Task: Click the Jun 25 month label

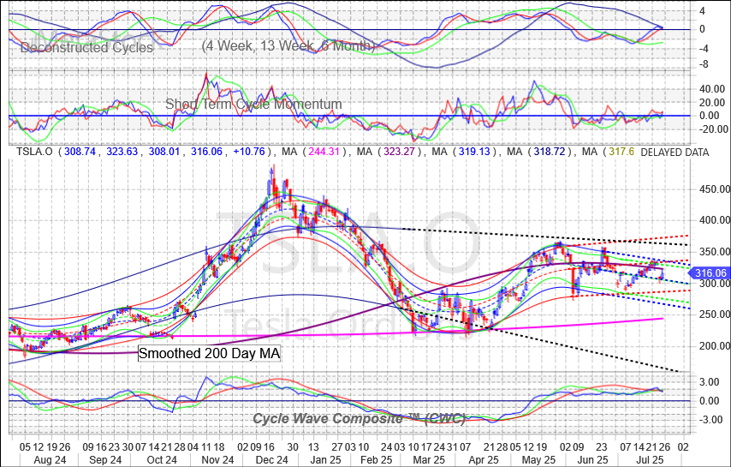Action: (x=592, y=459)
